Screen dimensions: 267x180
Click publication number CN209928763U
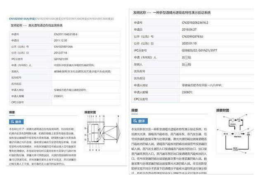click(192, 36)
